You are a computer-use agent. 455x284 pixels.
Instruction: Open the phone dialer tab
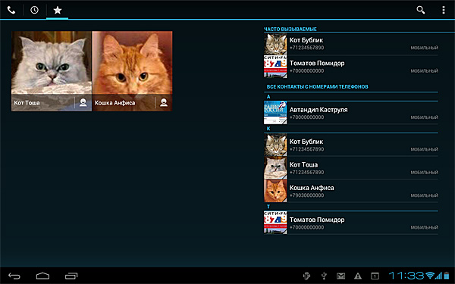point(11,10)
